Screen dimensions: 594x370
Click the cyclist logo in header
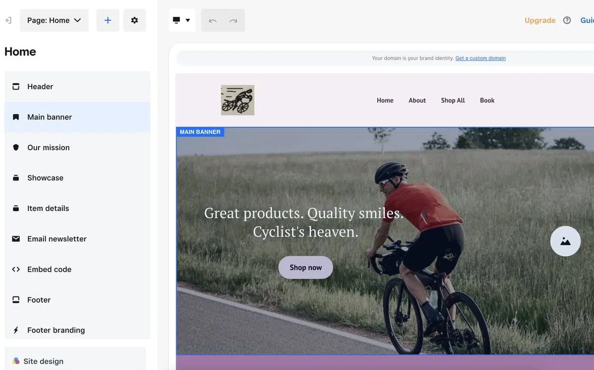tap(238, 100)
